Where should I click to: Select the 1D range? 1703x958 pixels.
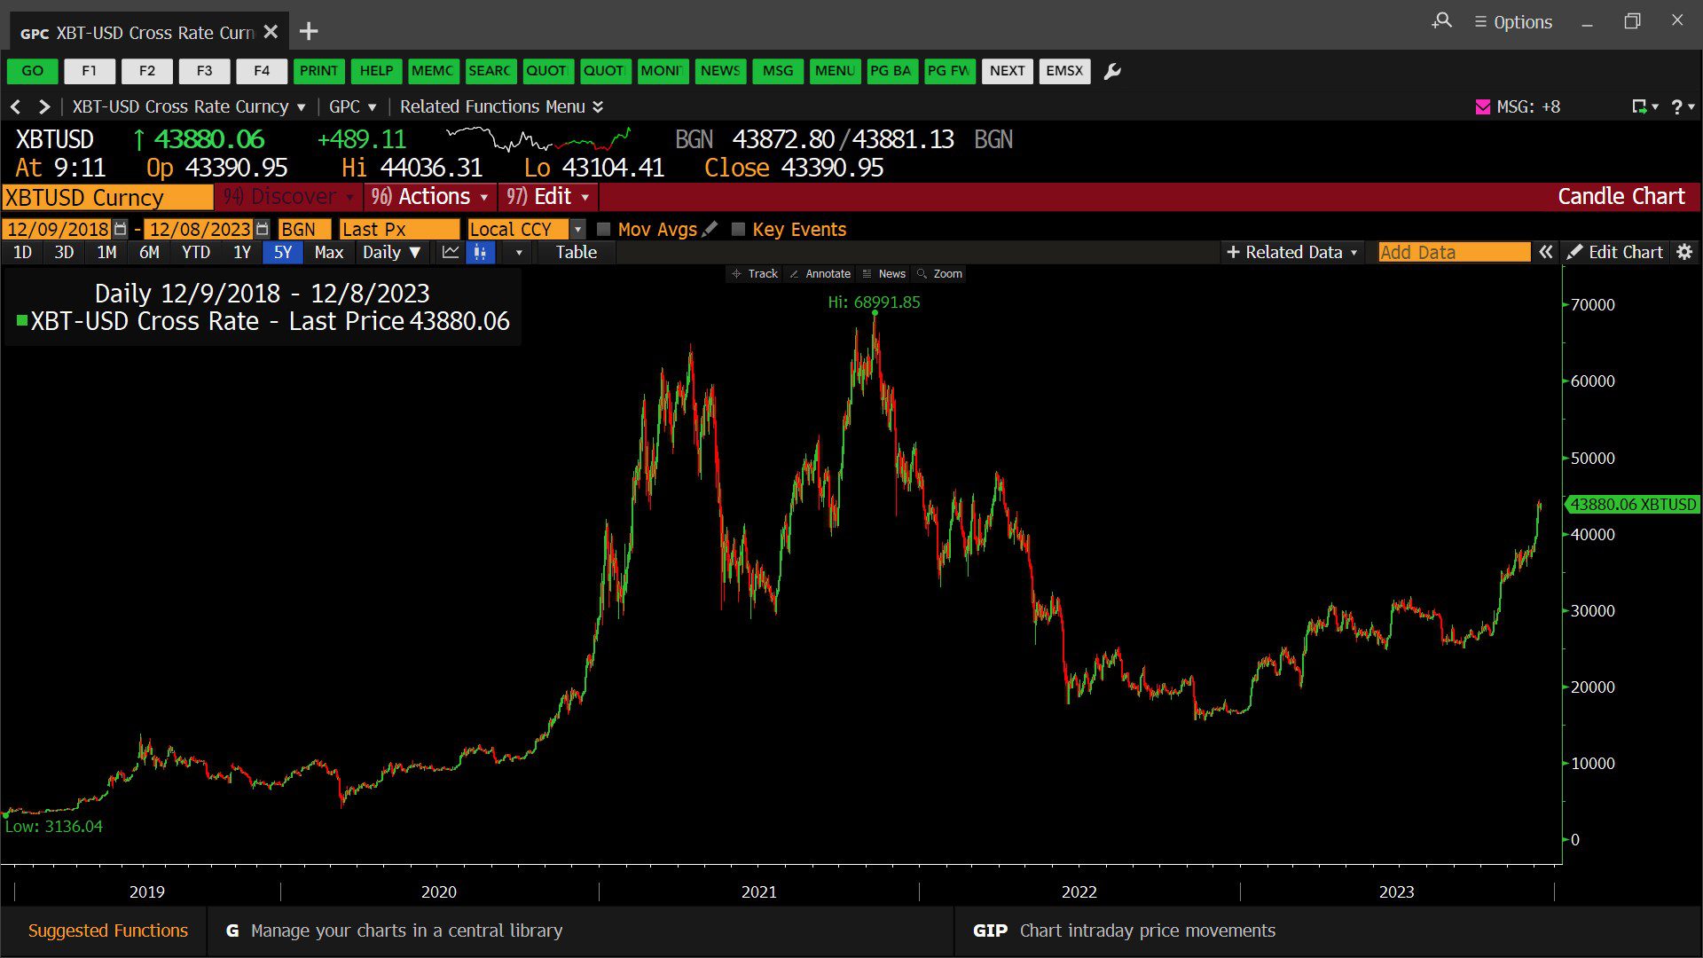(x=22, y=252)
